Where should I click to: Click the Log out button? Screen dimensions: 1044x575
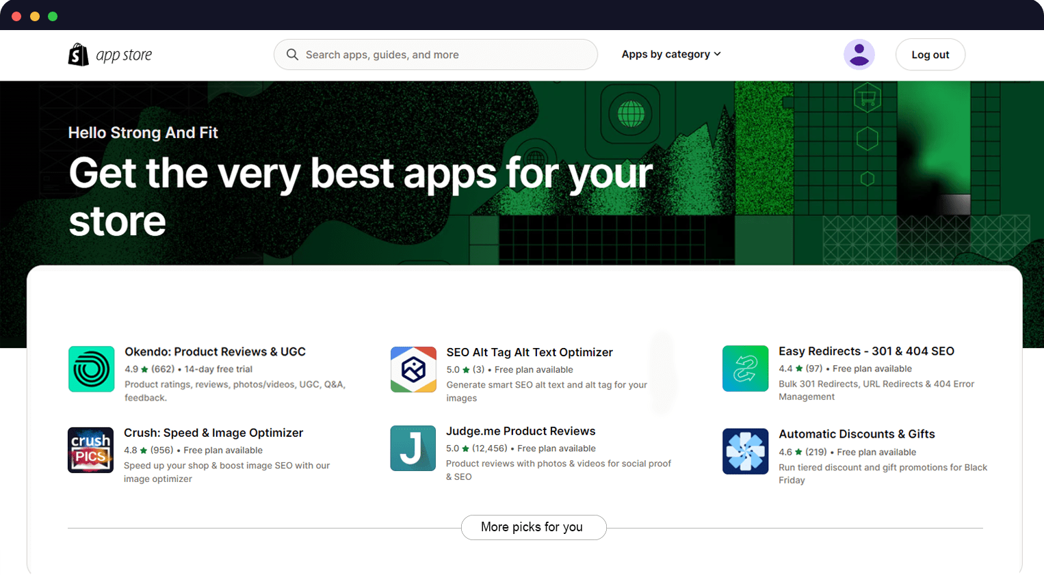tap(930, 55)
